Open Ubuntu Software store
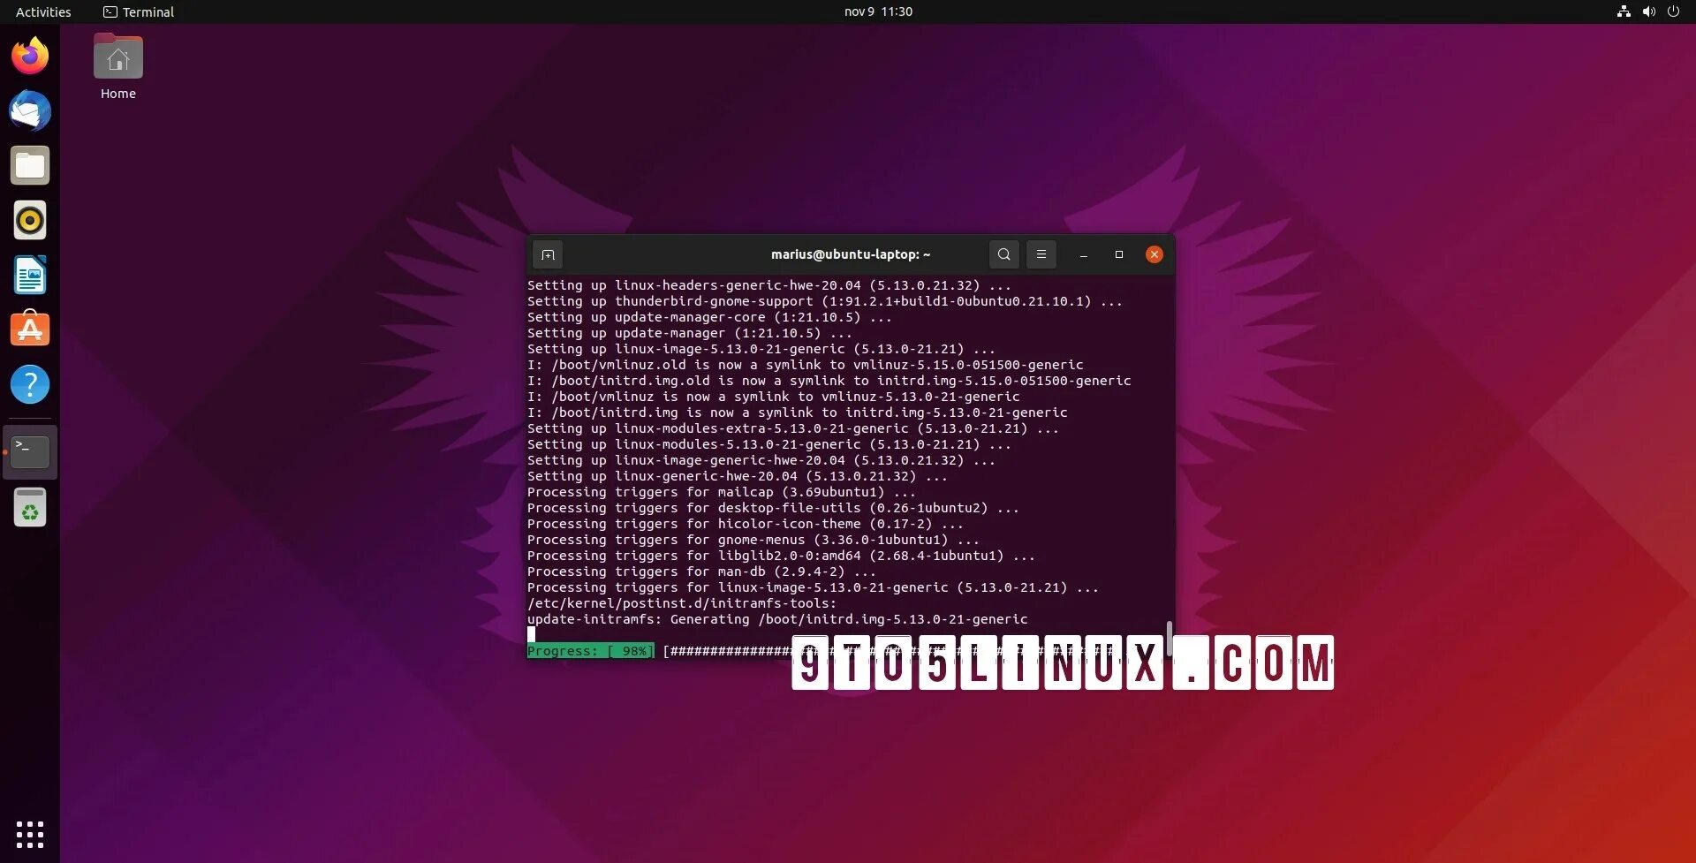The width and height of the screenshot is (1696, 863). 30,329
